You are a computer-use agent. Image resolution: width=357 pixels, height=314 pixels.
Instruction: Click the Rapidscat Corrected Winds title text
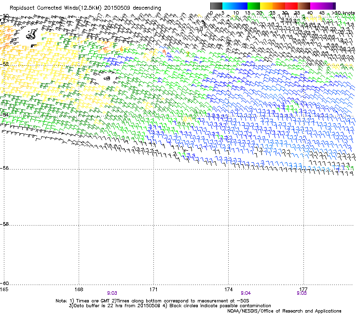point(85,8)
